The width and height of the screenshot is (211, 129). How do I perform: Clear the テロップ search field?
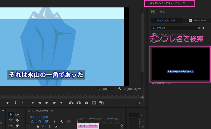click(x=199, y=28)
